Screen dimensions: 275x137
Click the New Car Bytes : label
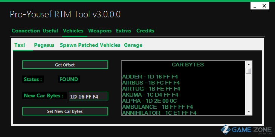[x=44, y=95]
